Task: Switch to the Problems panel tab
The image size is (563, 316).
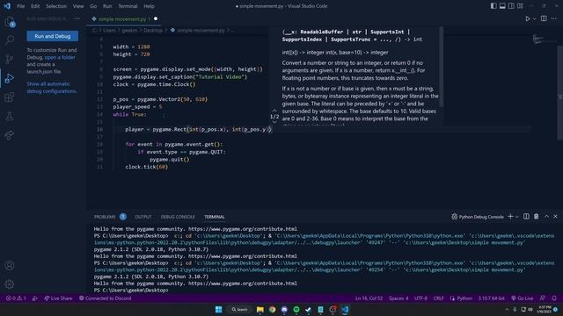Action: tap(110, 217)
